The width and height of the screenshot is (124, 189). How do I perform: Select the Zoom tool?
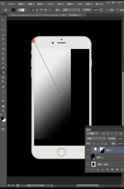point(3,111)
